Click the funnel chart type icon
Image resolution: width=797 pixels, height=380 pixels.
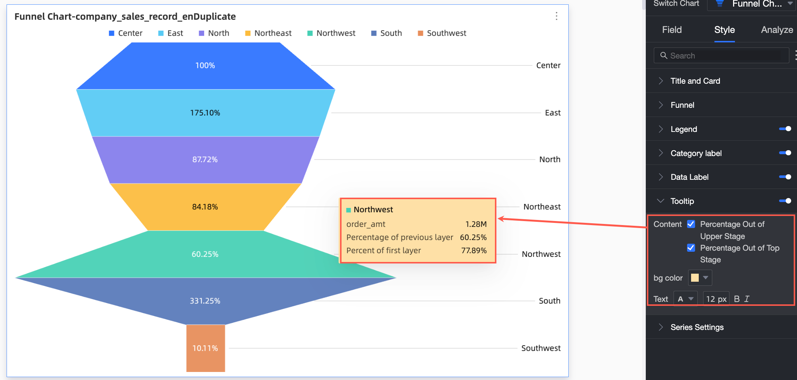pos(720,4)
